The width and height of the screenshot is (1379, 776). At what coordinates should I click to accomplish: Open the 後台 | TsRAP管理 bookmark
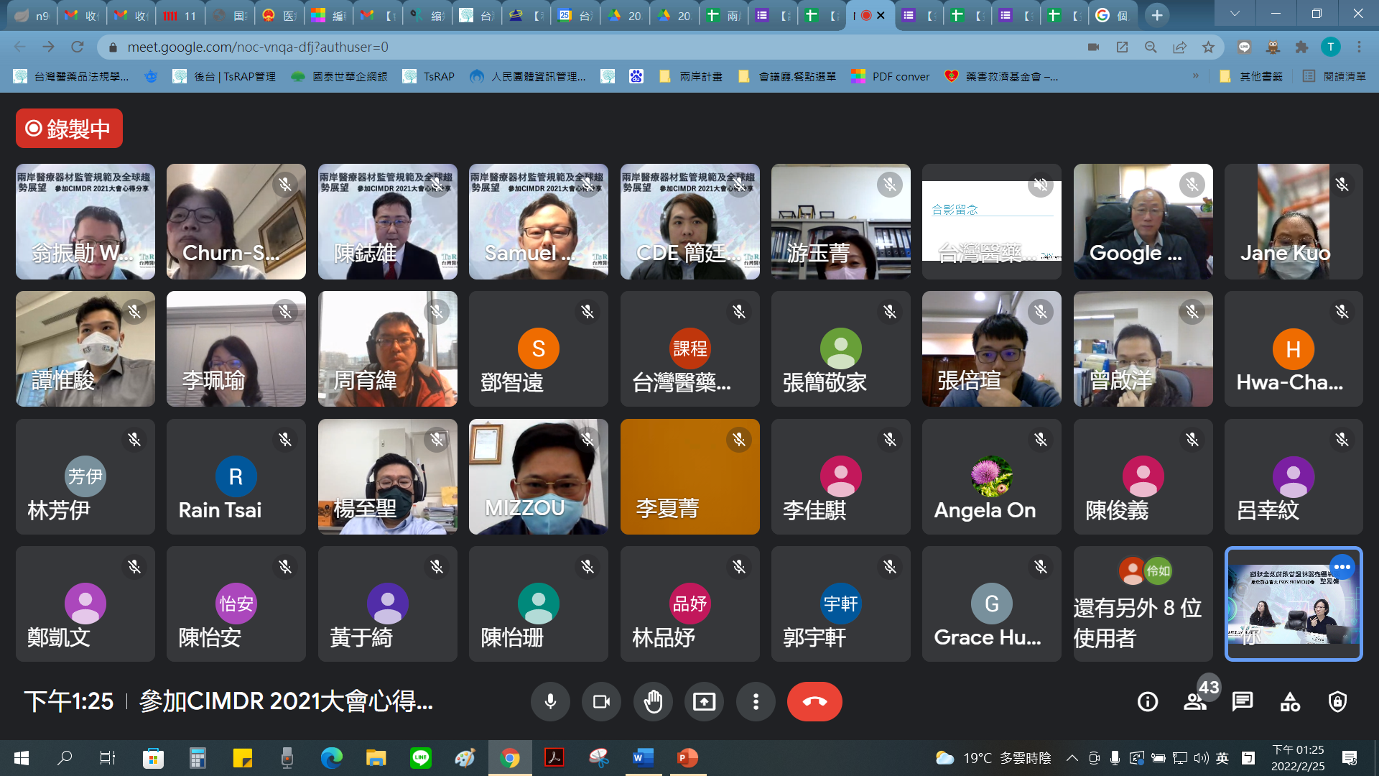(x=224, y=76)
